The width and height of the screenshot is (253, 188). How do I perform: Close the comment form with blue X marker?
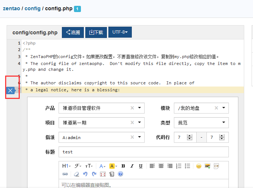pyautogui.click(x=10, y=91)
